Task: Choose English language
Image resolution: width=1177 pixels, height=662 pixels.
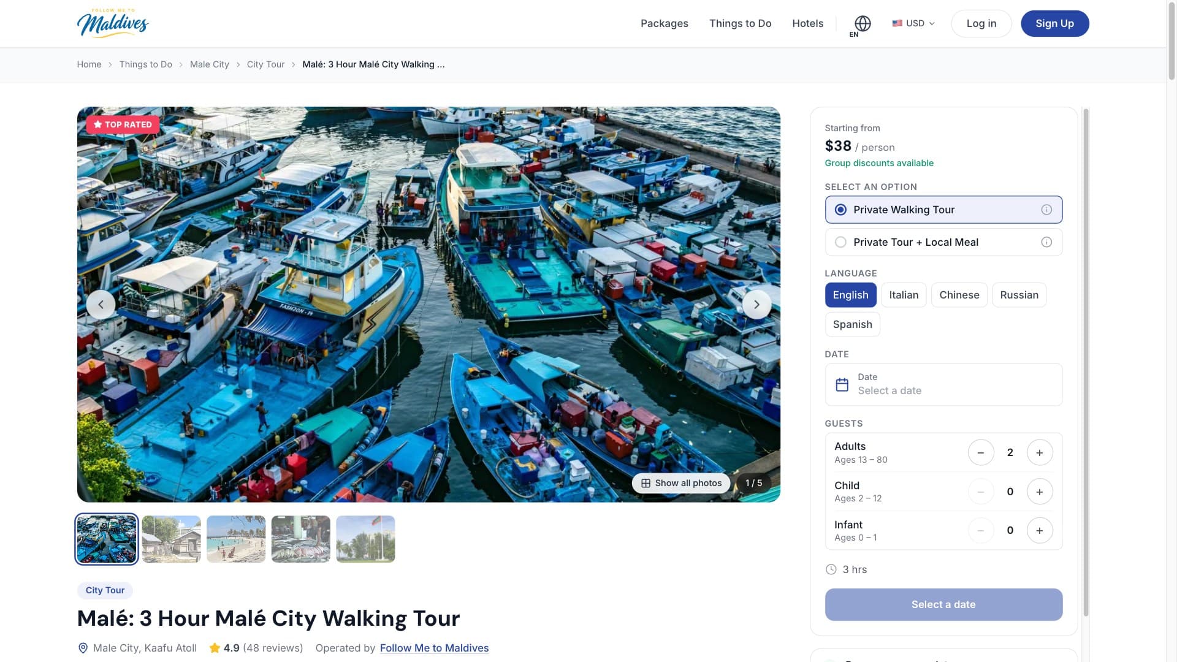Action: pyautogui.click(x=850, y=295)
